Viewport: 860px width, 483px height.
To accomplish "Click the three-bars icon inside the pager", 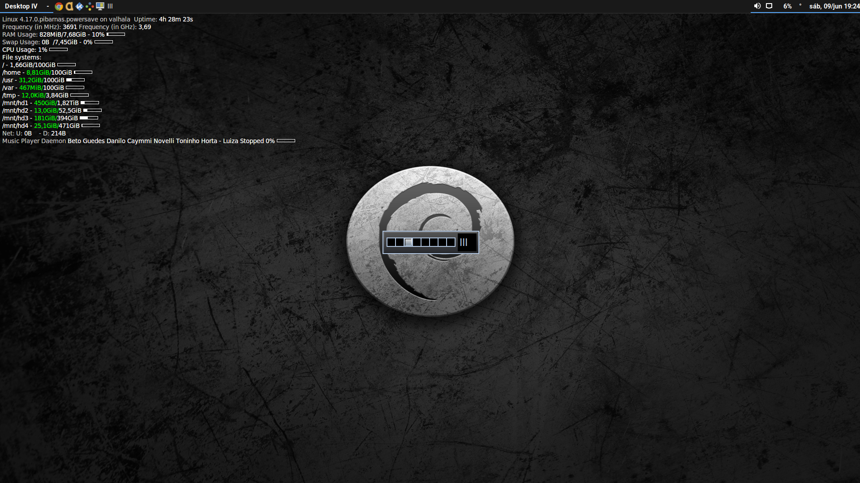I will tap(464, 242).
